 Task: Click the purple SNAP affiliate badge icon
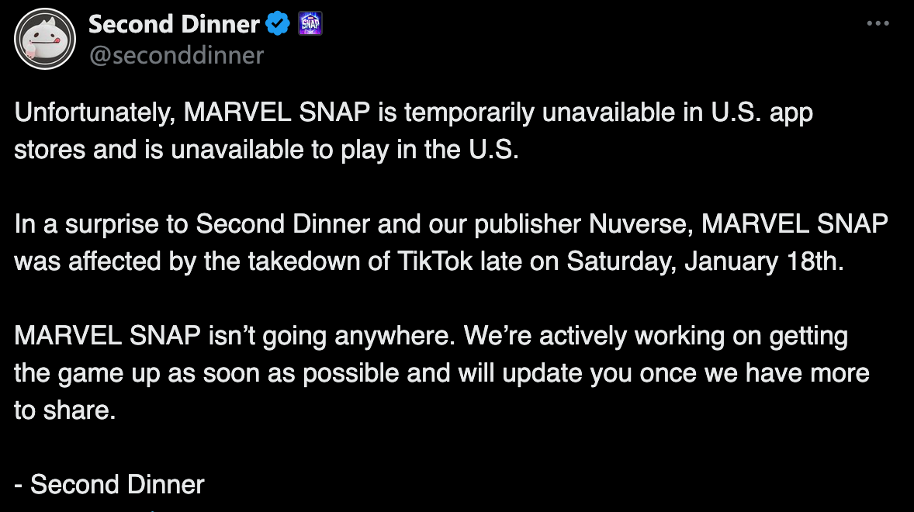coord(310,24)
